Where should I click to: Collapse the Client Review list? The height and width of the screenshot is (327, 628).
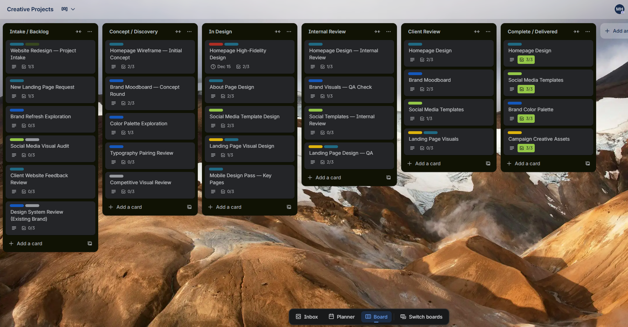coord(477,32)
